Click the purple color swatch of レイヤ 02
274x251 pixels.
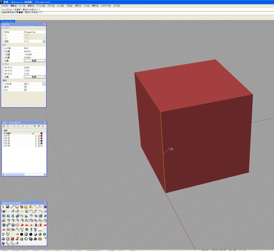pyautogui.click(x=42, y=139)
